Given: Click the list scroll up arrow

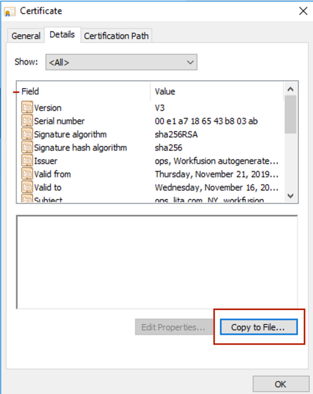Looking at the screenshot, I should 290,89.
